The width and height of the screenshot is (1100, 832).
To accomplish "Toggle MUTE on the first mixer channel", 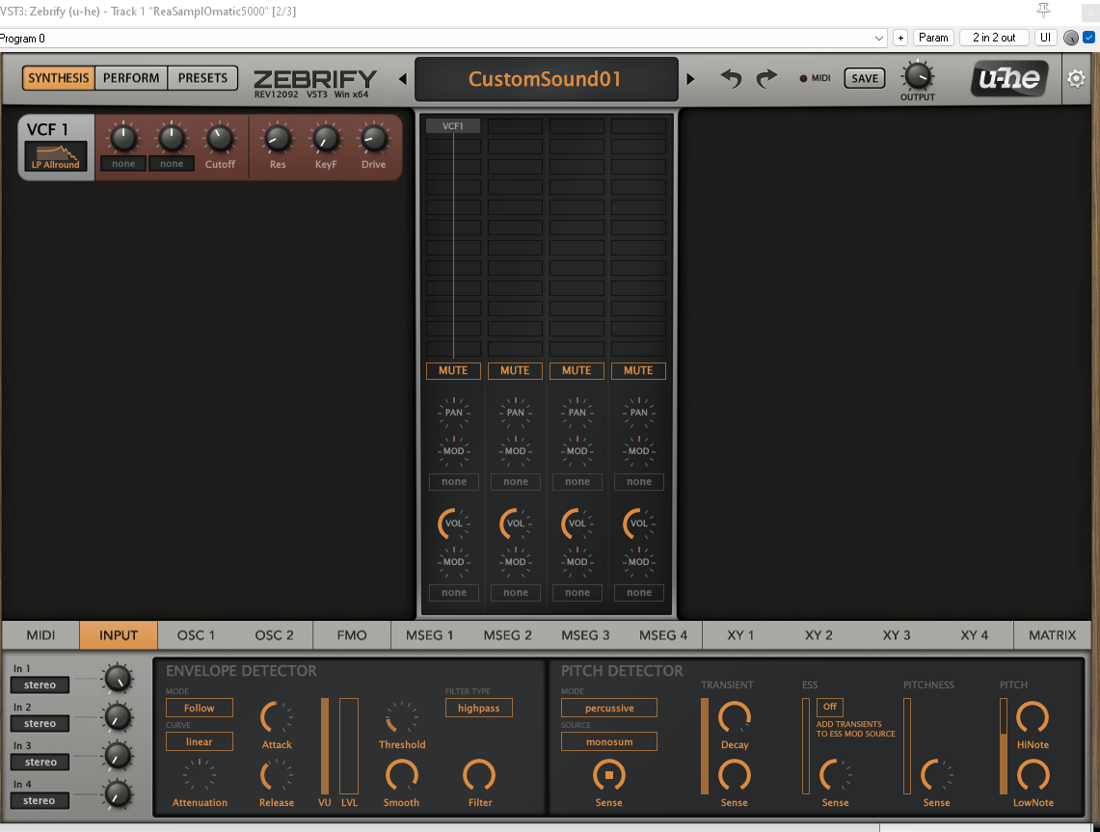I will coord(453,370).
